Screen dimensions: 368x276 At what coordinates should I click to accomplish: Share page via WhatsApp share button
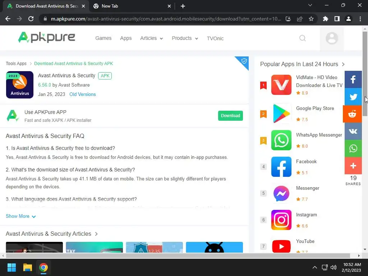tap(353, 148)
